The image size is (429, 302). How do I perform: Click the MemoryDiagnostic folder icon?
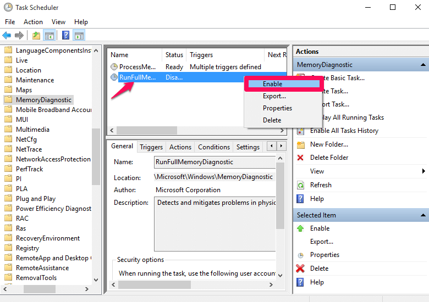pyautogui.click(x=8, y=99)
